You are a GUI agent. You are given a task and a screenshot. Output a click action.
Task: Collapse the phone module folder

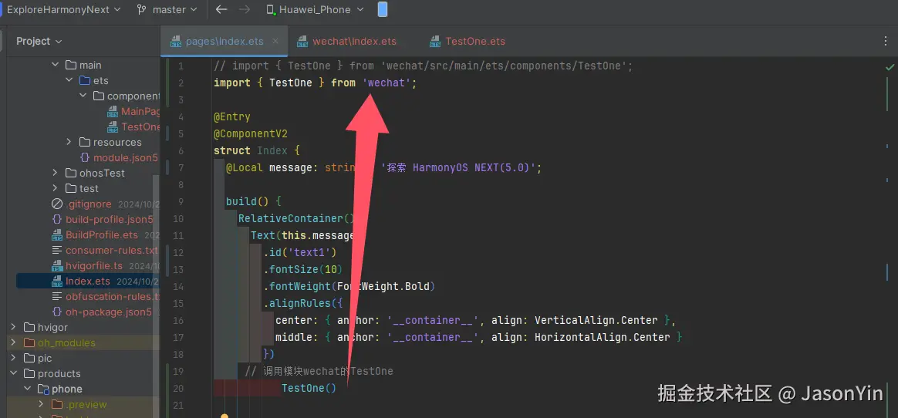tap(27, 389)
